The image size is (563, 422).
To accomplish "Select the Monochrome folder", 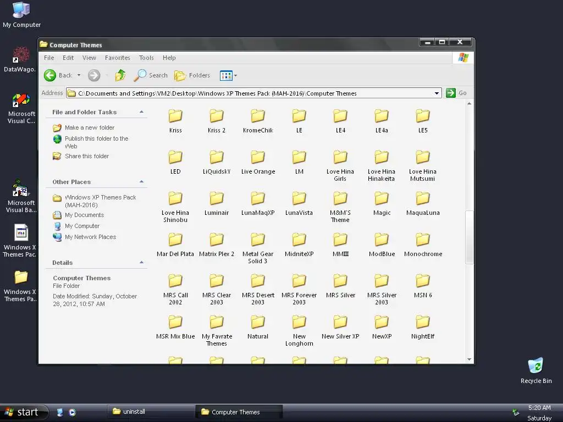I will (x=423, y=245).
